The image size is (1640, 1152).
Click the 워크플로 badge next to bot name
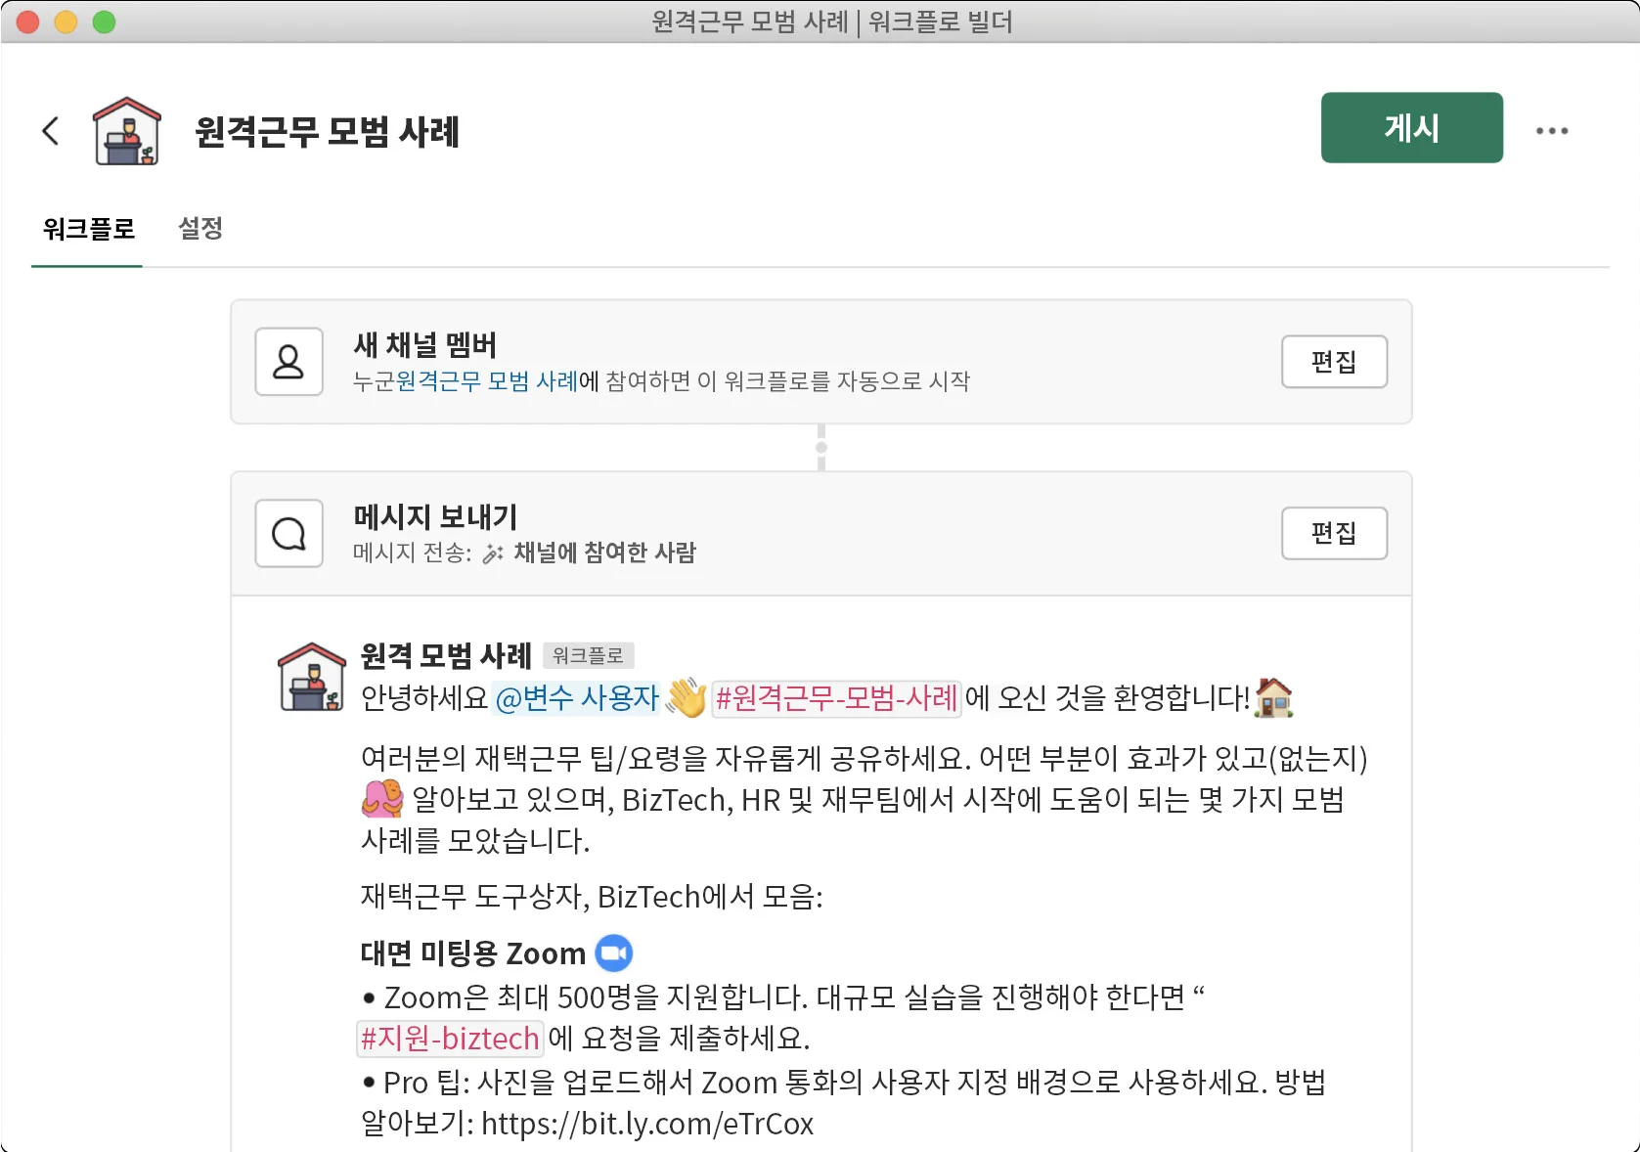[588, 655]
